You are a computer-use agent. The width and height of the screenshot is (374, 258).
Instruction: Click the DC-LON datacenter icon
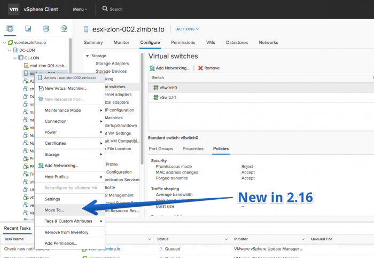tap(15, 50)
